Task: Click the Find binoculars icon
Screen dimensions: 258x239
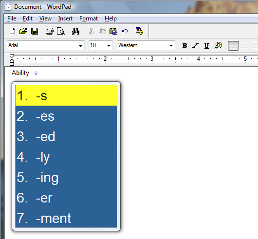Action: coord(75,31)
